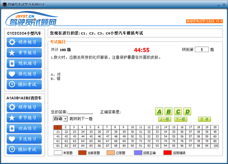Submit the exam with 交卷
This screenshot has height=164, width=228.
click(x=204, y=119)
